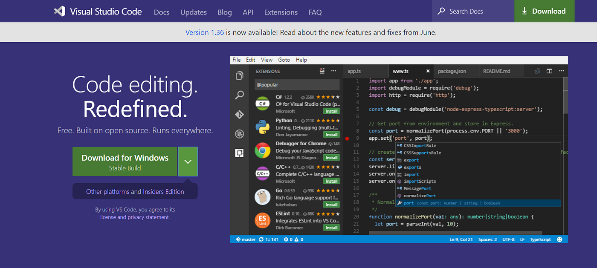Click the Open Changes icon in editor toolbar

click(536, 71)
